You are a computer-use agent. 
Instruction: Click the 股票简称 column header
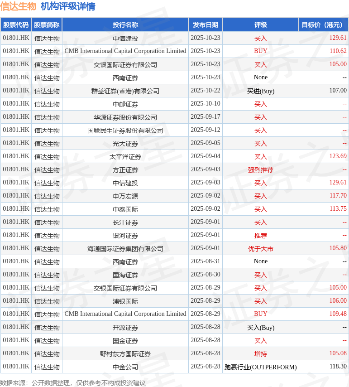point(47,24)
